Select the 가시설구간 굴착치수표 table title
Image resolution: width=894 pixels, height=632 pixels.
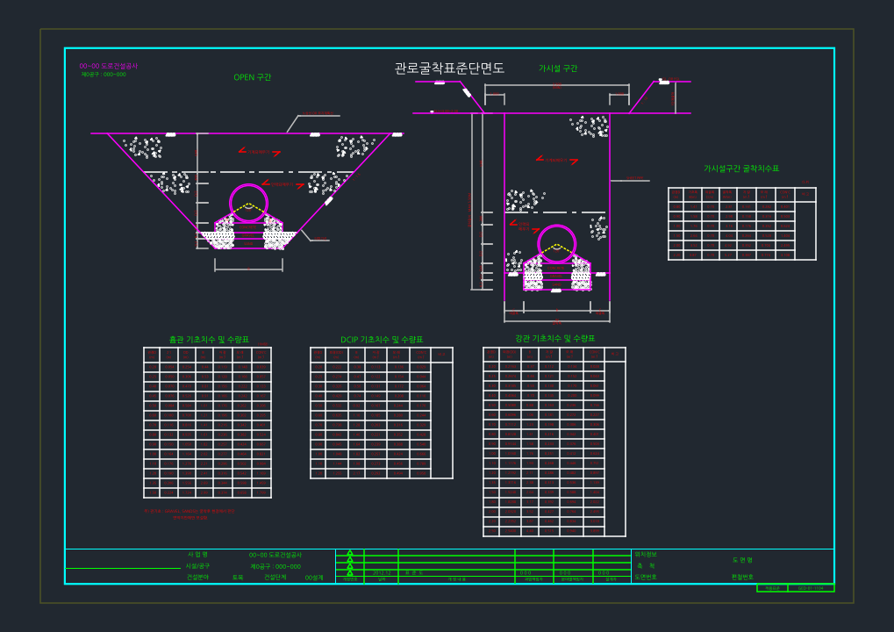point(741,169)
